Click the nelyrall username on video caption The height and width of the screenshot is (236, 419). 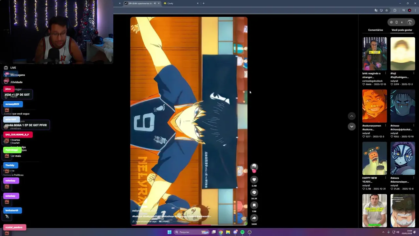[137, 211]
